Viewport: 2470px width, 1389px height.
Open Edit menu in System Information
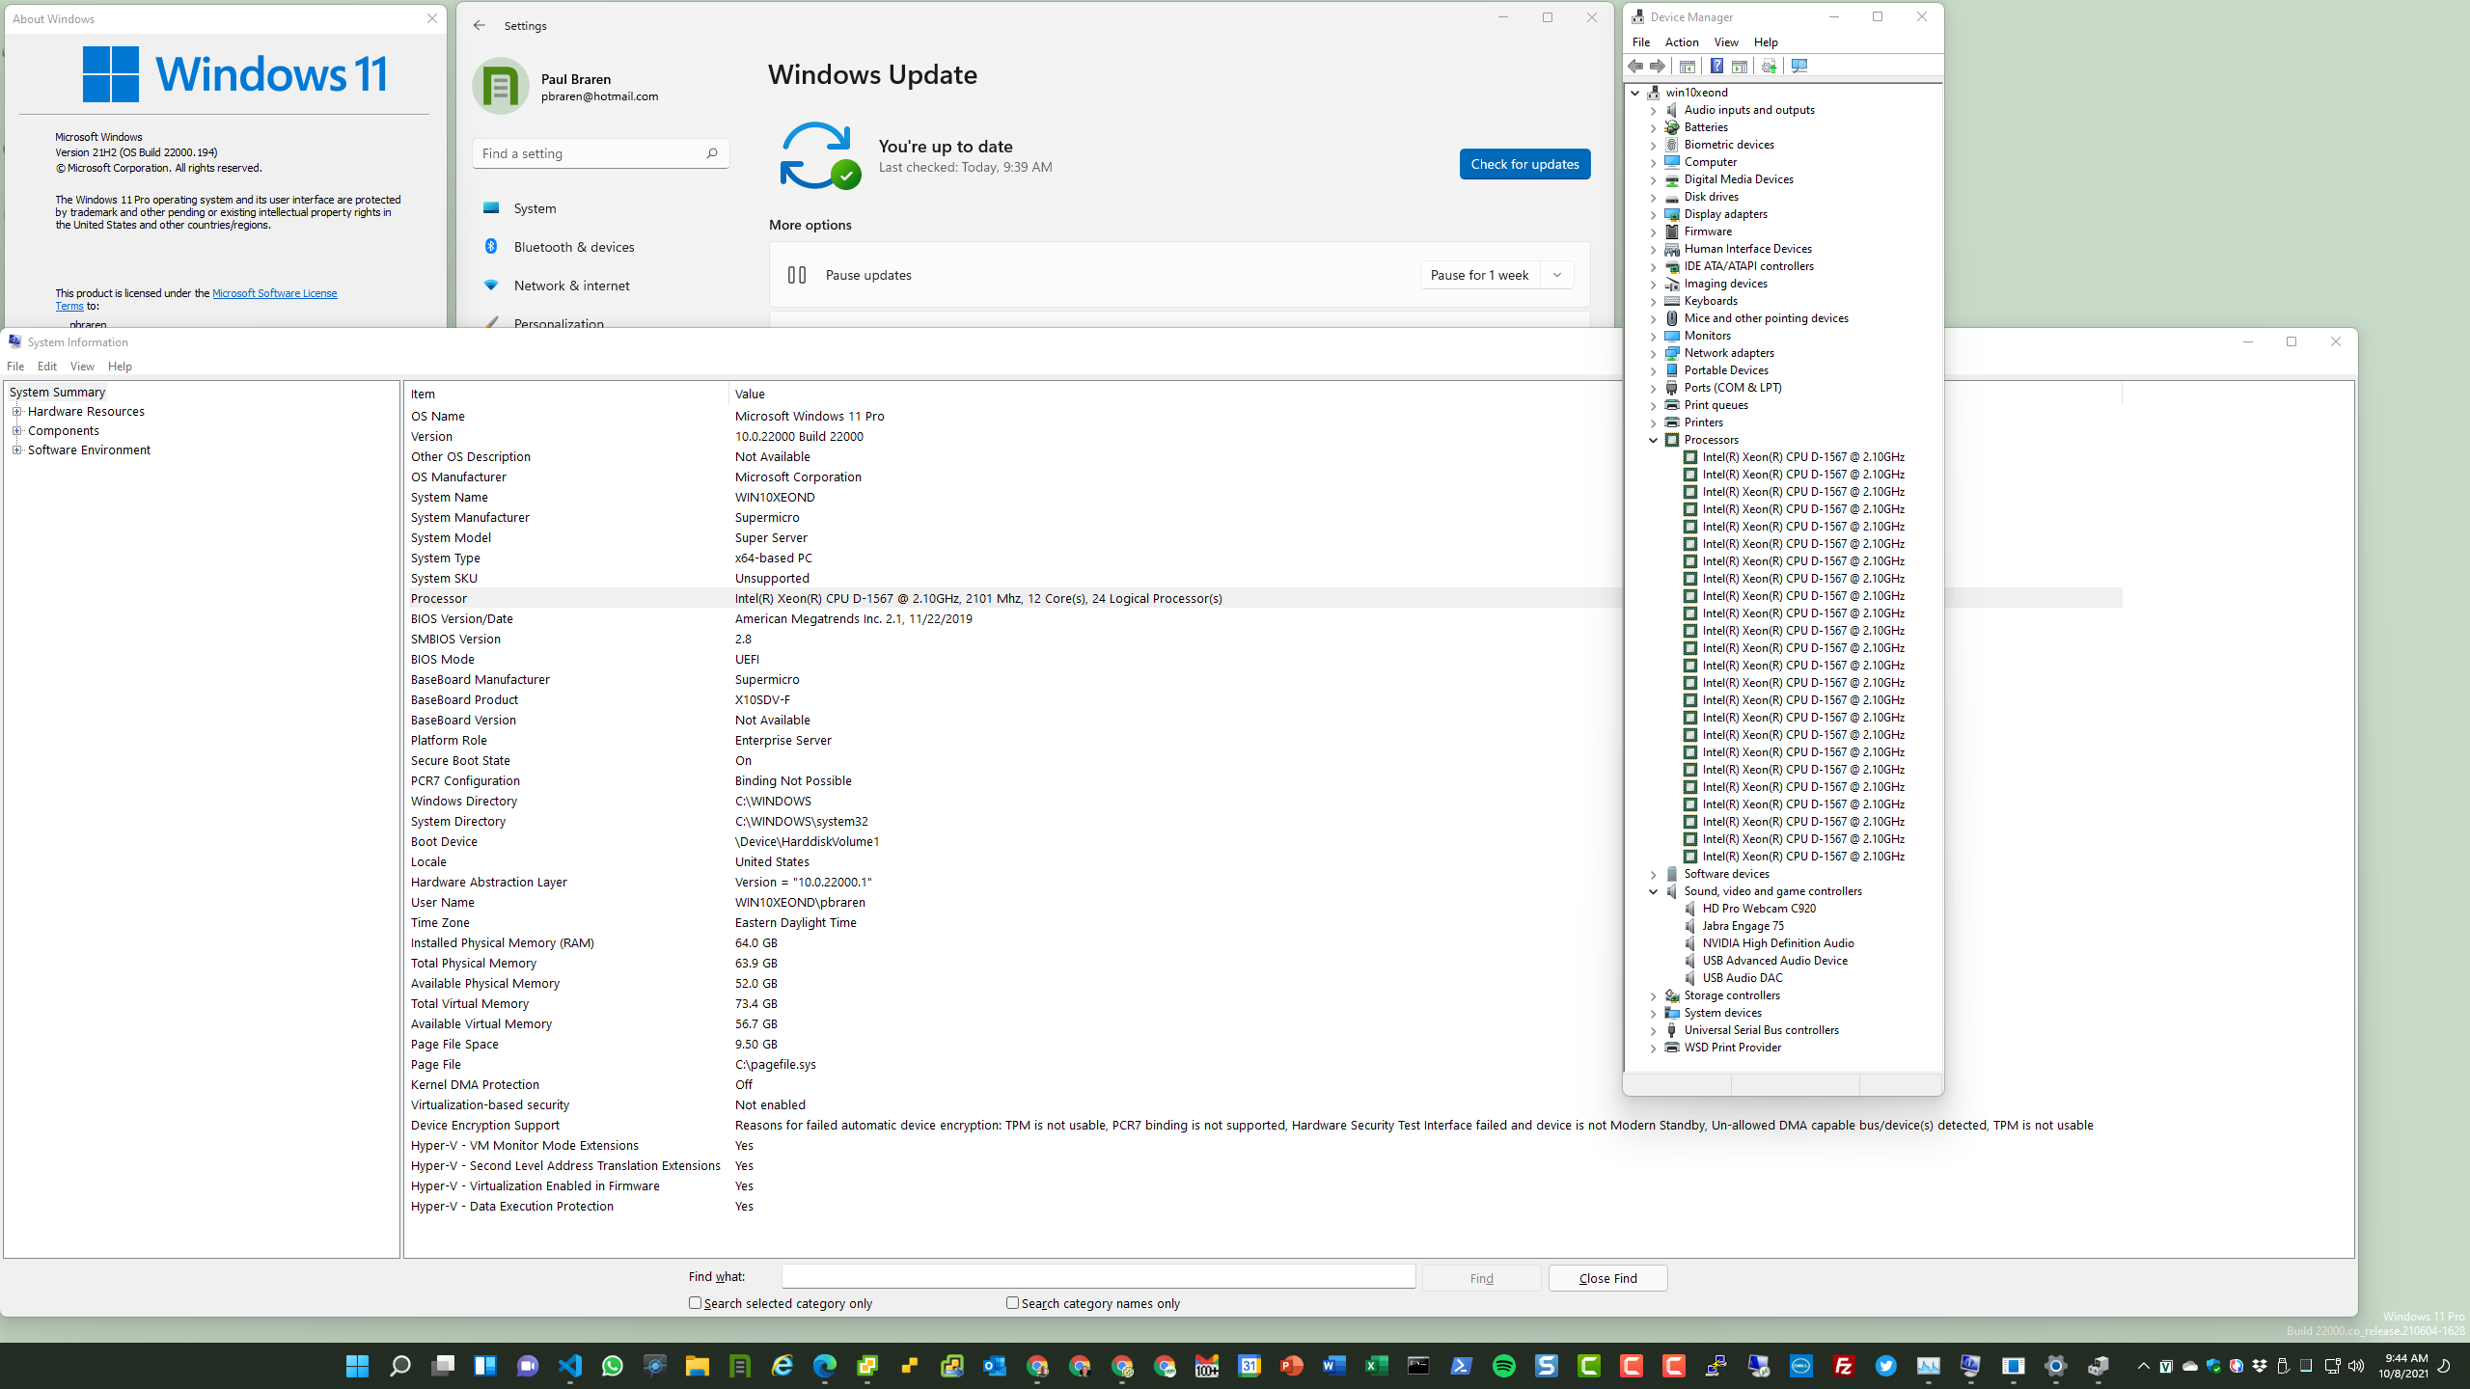coord(47,367)
